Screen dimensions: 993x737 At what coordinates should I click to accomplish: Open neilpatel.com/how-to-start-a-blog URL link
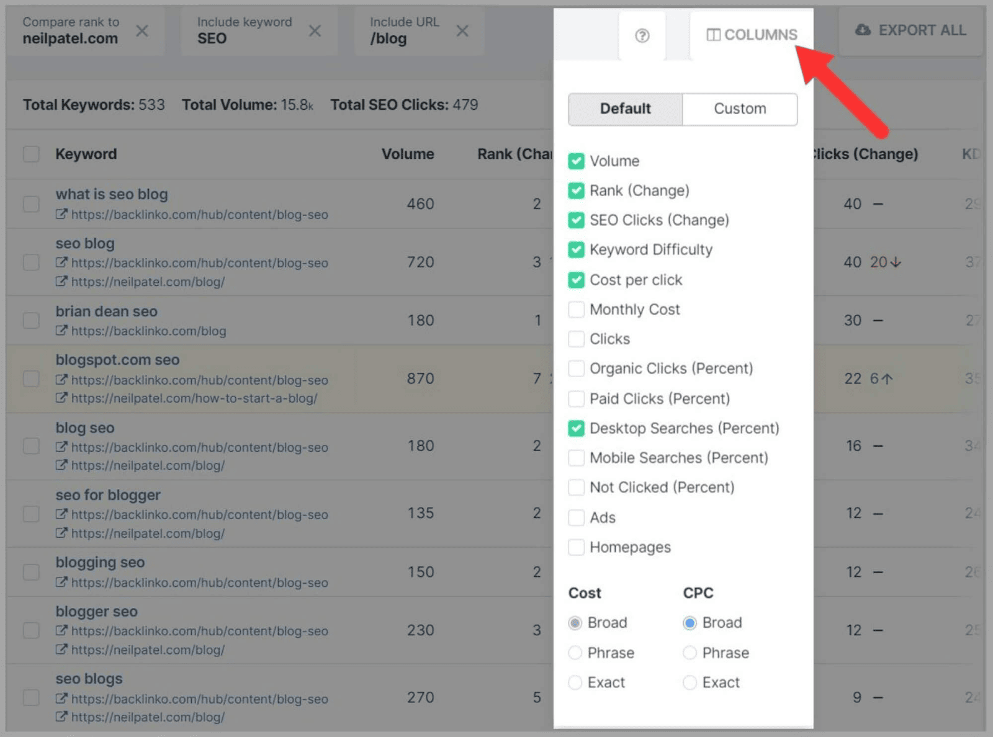pos(194,398)
